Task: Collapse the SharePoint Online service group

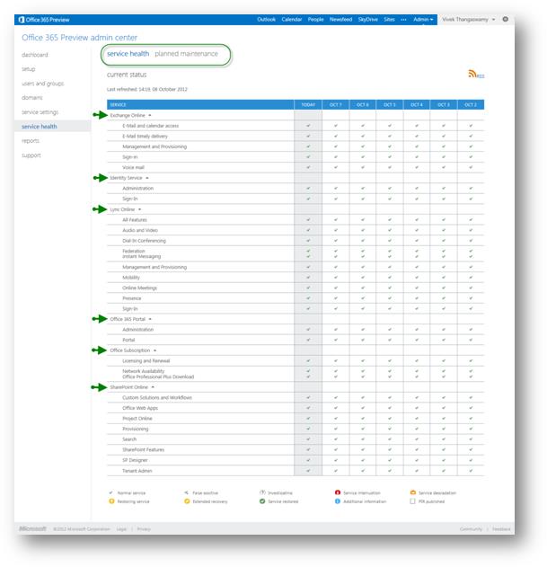Action: 153,386
